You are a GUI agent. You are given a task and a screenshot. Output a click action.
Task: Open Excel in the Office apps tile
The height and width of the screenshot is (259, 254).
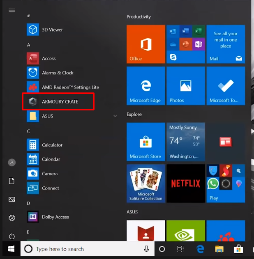coord(199,31)
